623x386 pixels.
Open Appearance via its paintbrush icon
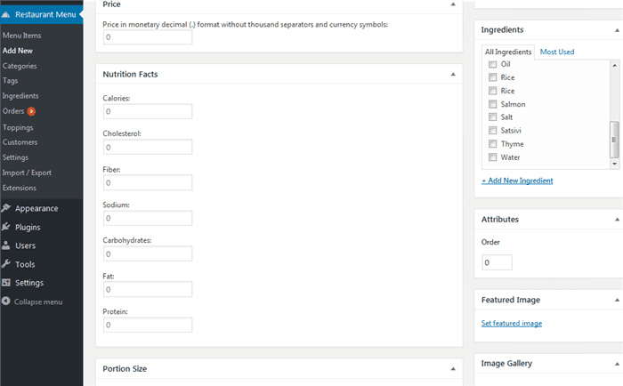[x=7, y=208]
